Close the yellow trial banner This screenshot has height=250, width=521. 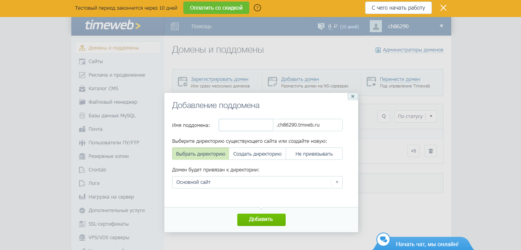(443, 8)
